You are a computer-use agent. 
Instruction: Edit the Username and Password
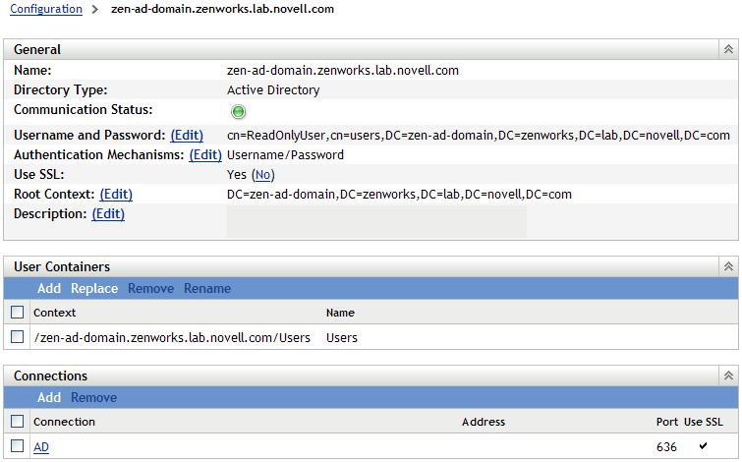click(187, 135)
